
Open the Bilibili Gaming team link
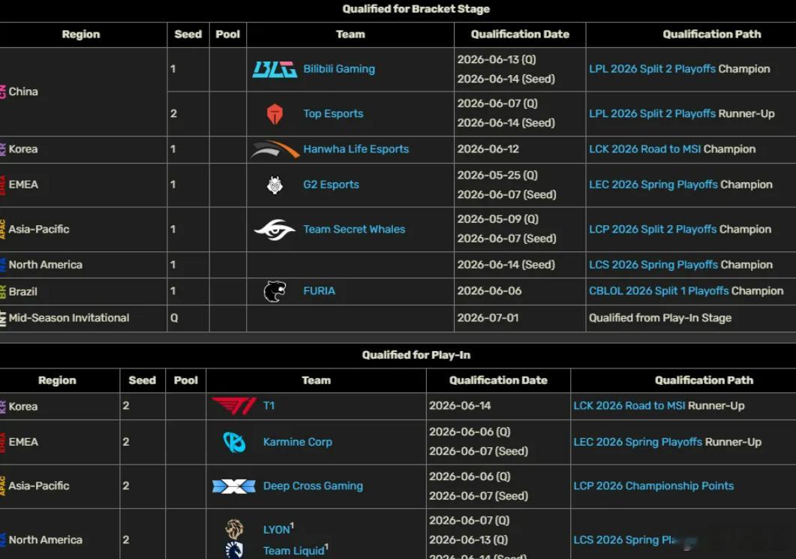click(339, 69)
